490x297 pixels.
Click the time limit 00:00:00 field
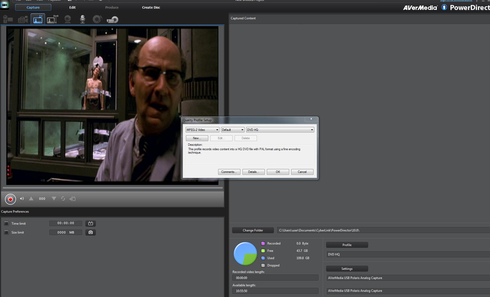click(x=66, y=223)
